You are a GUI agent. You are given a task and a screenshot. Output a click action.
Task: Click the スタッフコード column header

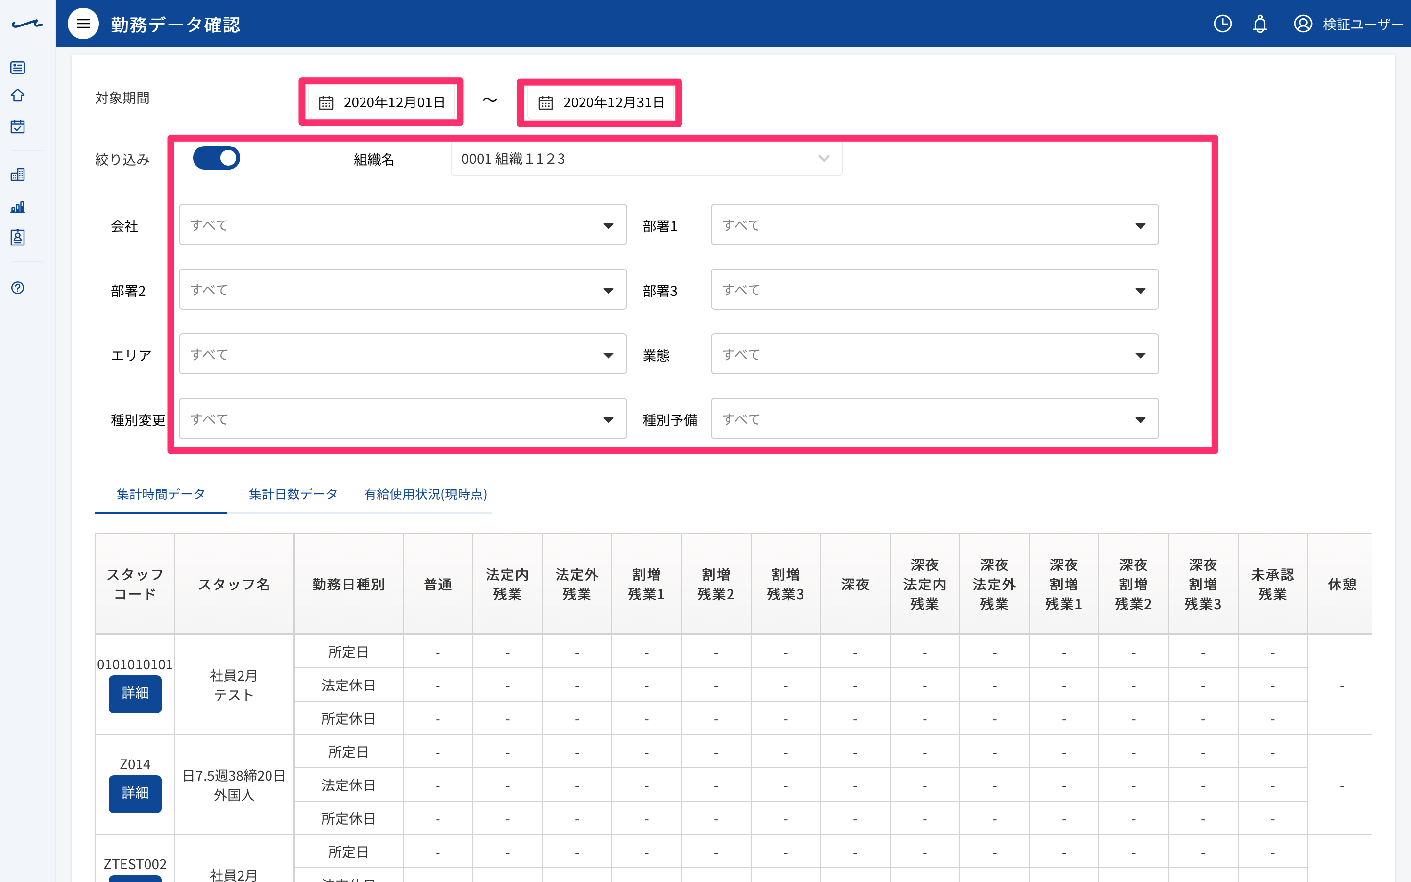135,585
